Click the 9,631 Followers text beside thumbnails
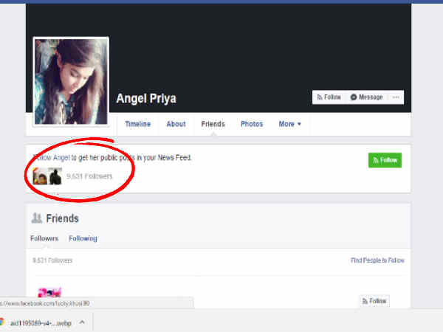 89,176
